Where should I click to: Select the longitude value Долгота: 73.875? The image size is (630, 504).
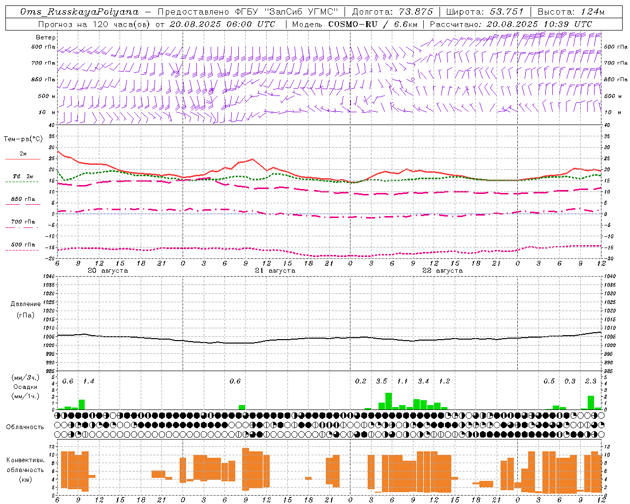click(393, 12)
